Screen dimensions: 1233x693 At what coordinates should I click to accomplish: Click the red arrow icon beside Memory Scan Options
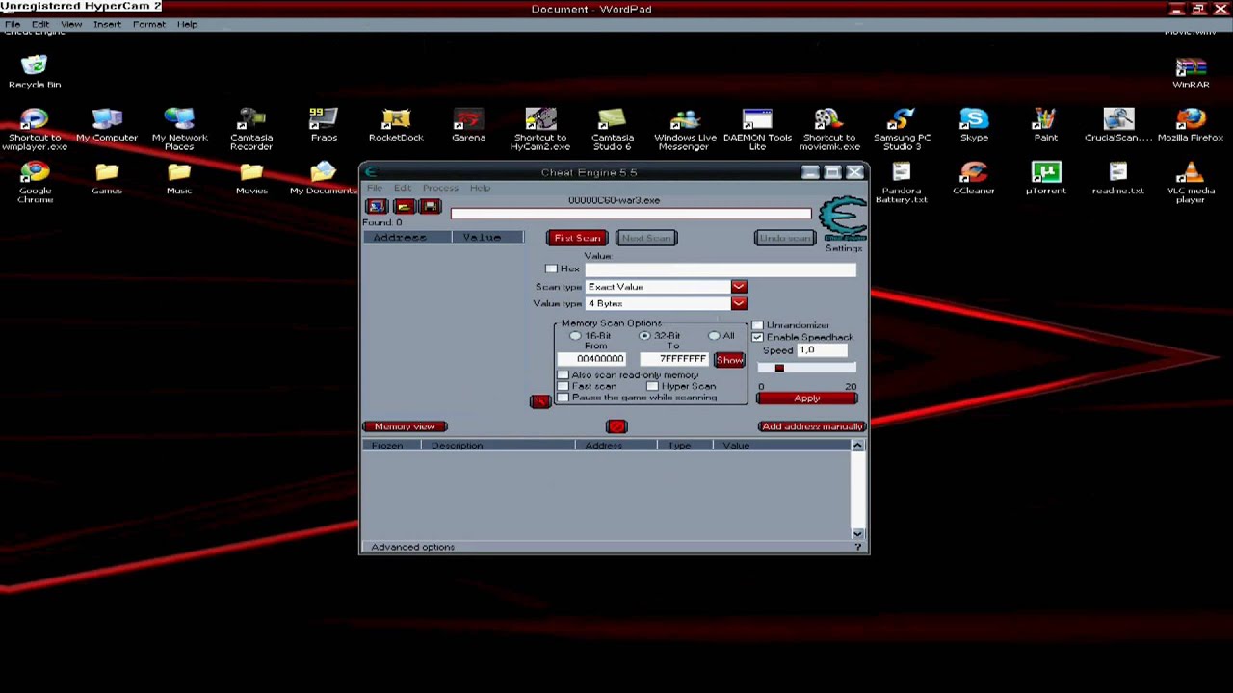(x=539, y=401)
